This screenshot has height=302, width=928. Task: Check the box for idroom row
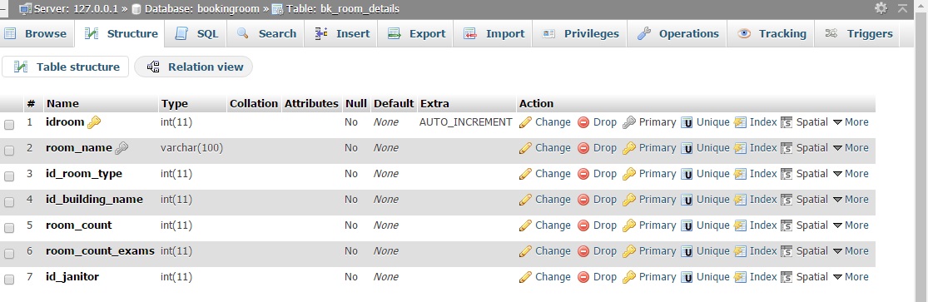(9, 124)
